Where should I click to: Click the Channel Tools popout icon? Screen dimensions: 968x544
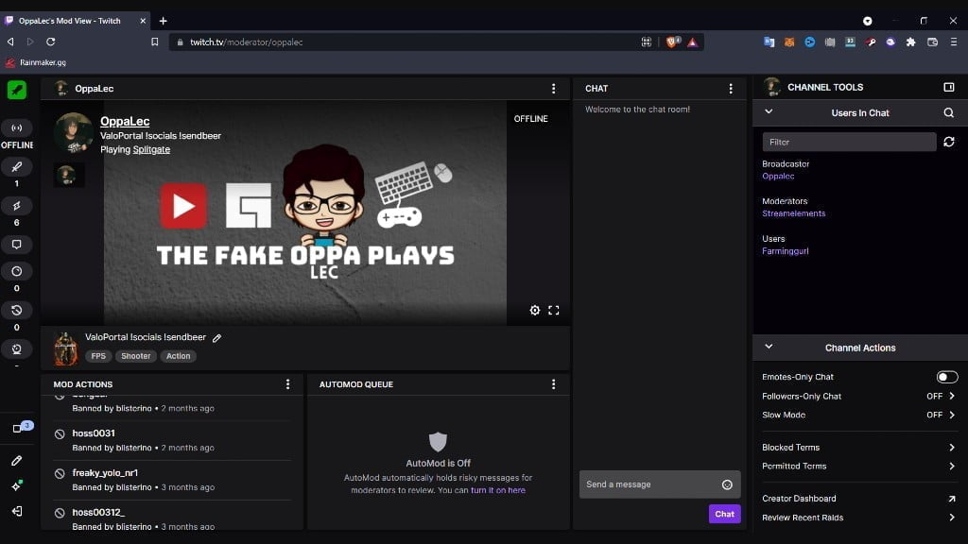[949, 88]
